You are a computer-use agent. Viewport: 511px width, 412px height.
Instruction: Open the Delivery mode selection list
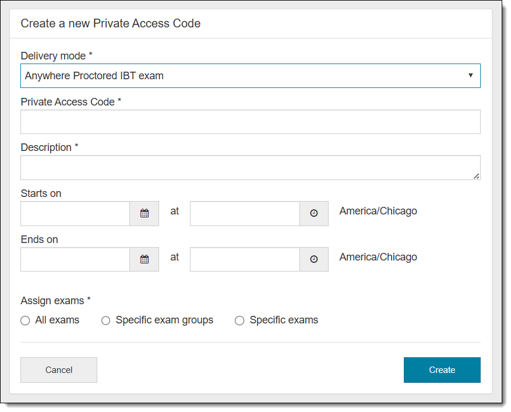[x=251, y=76]
